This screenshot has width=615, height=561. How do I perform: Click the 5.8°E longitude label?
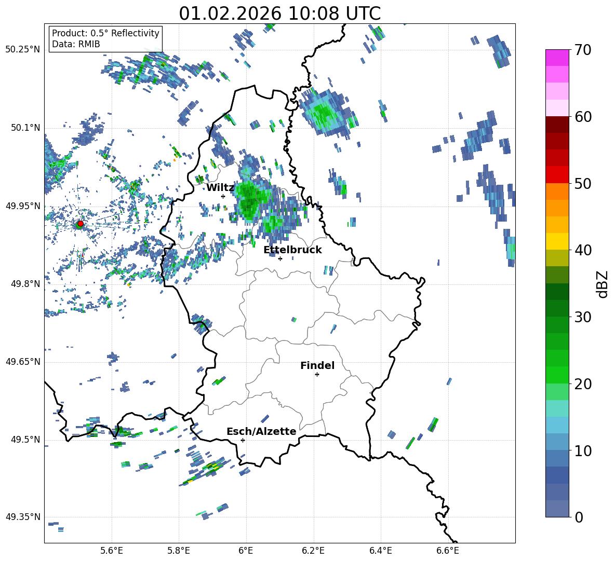[179, 551]
